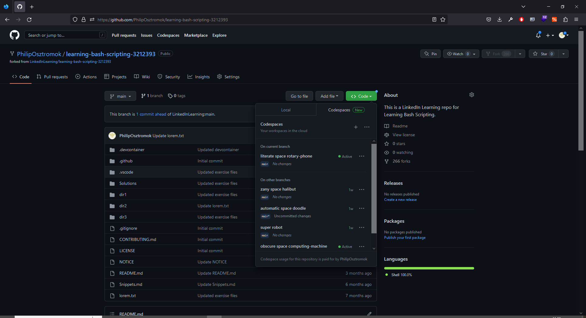Open the .devcontainer folder
This screenshot has height=318, width=586.
132,150
